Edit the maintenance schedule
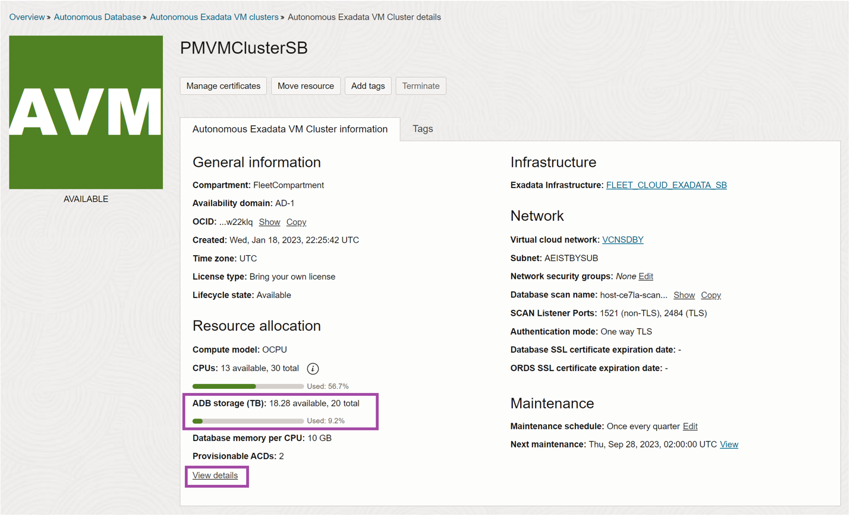This screenshot has height=517, width=850. [x=690, y=426]
